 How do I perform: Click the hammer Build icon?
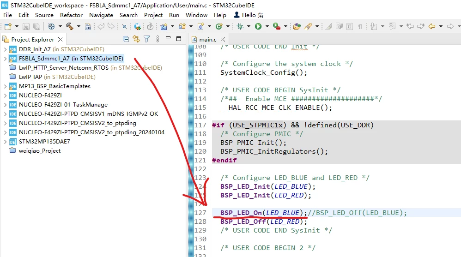(x=70, y=26)
